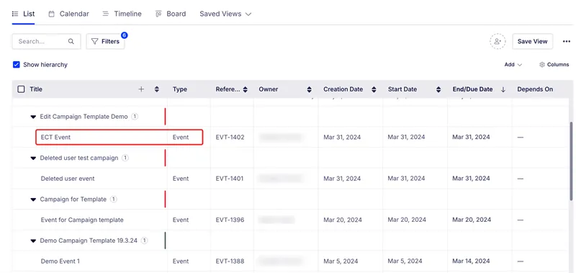Click the Save View button

point(532,42)
